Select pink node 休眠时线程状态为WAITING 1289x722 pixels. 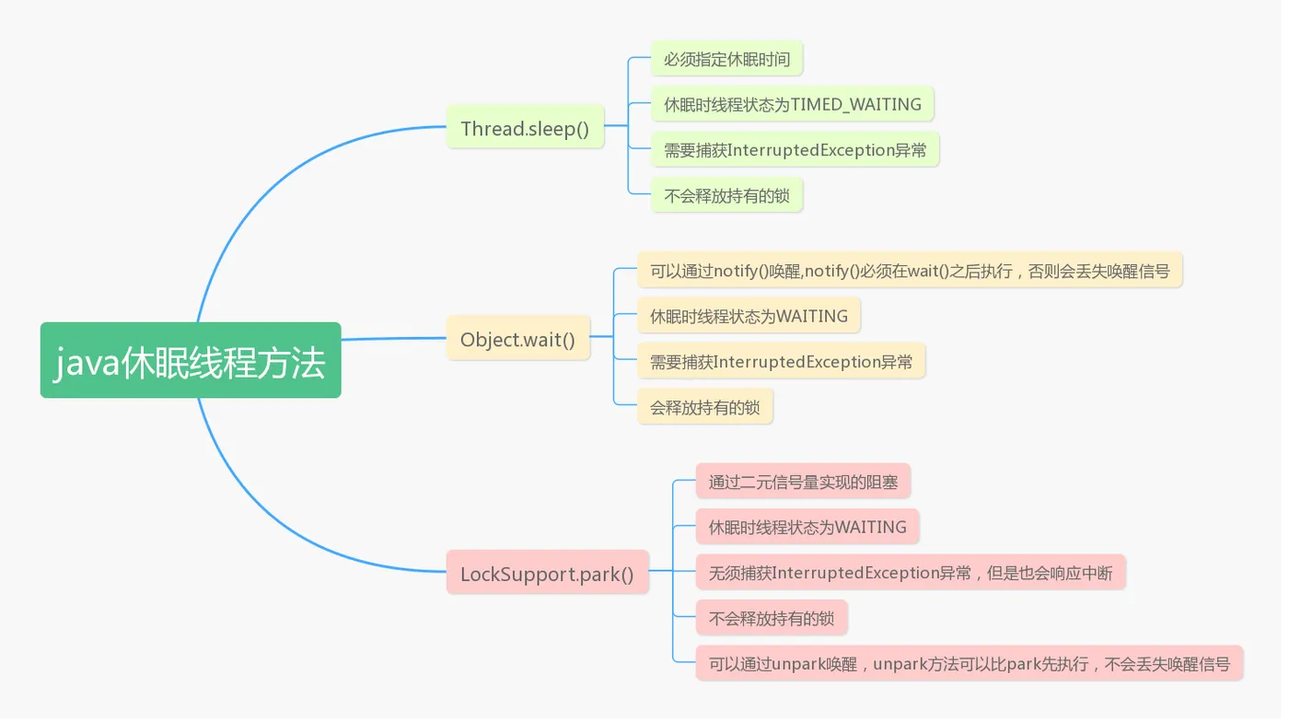click(x=807, y=527)
